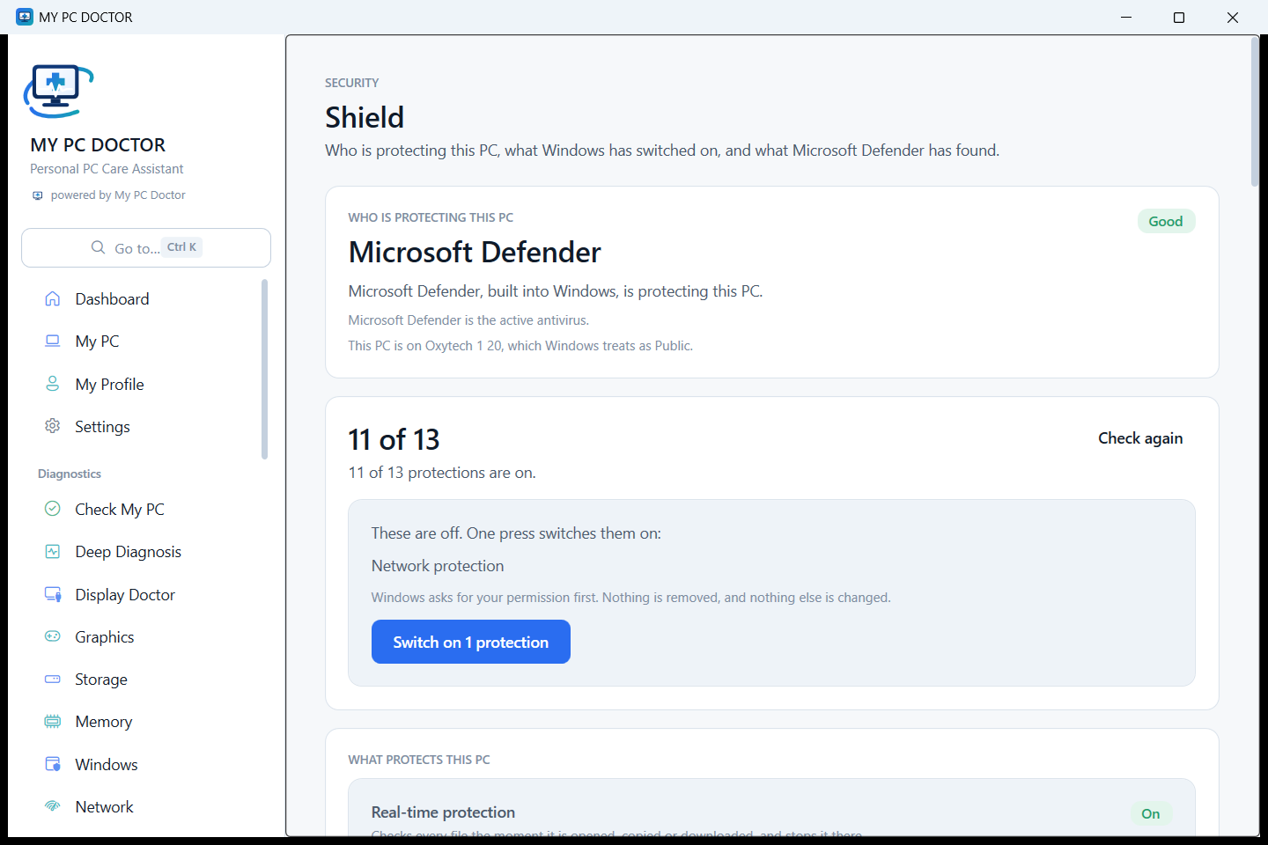The width and height of the screenshot is (1268, 845).
Task: Click the WHAT PROTECTS THIS PC label
Action: tap(419, 760)
